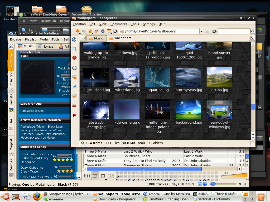
Task: Click Sepultura related artist link
Action: point(55,130)
